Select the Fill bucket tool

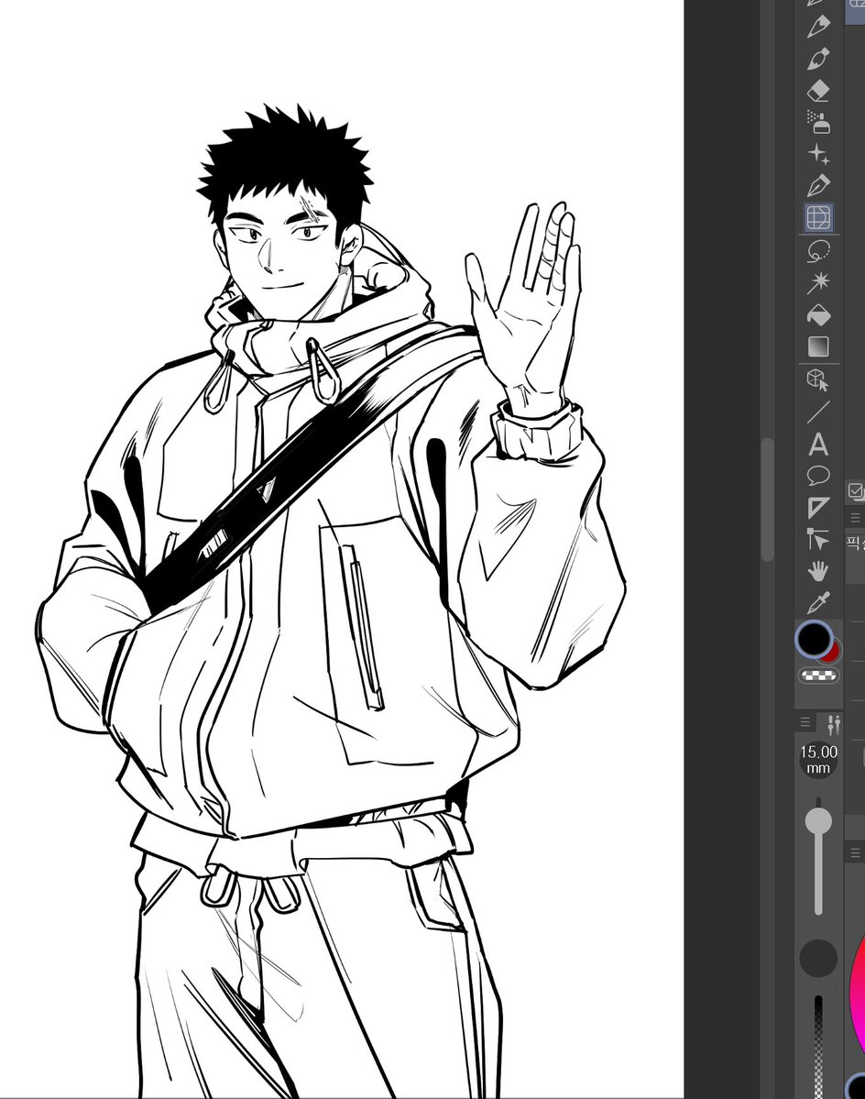click(x=818, y=314)
